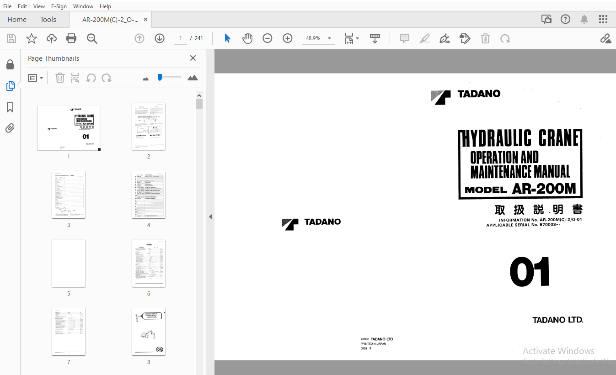Delete selected thumbnail pages trash icon
Image resolution: width=616 pixels, height=375 pixels.
pyautogui.click(x=60, y=78)
